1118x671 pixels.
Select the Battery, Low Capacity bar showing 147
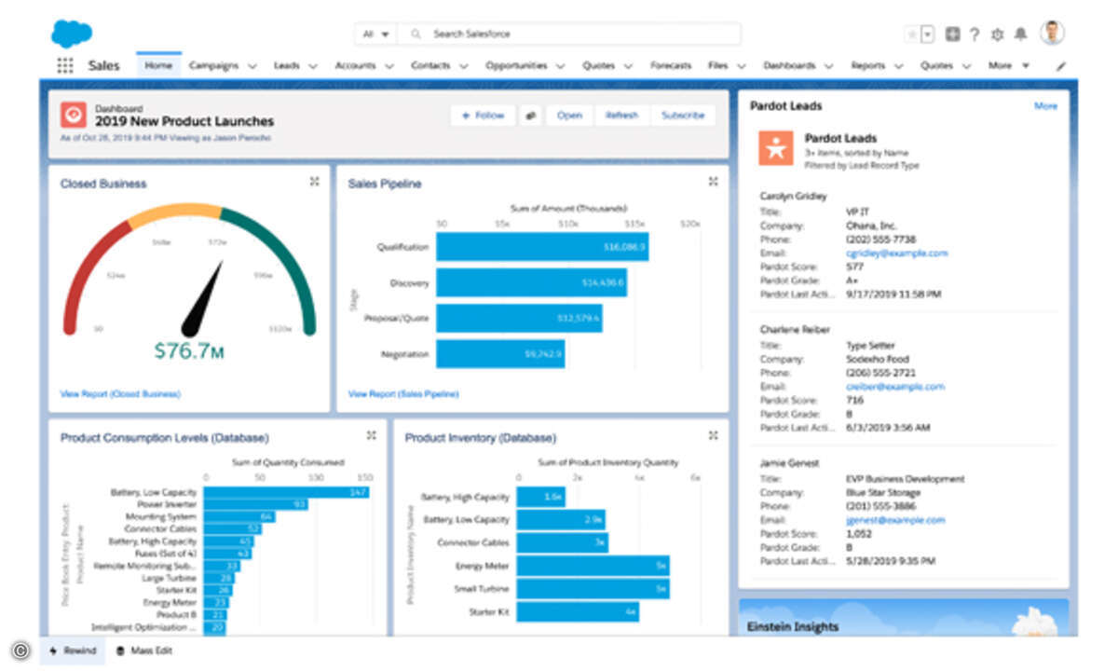pos(286,492)
